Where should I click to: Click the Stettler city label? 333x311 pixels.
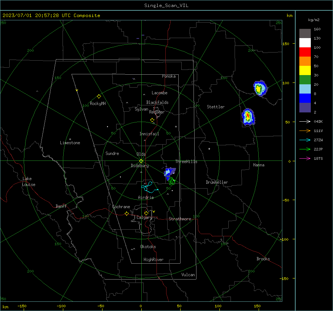pos(216,107)
